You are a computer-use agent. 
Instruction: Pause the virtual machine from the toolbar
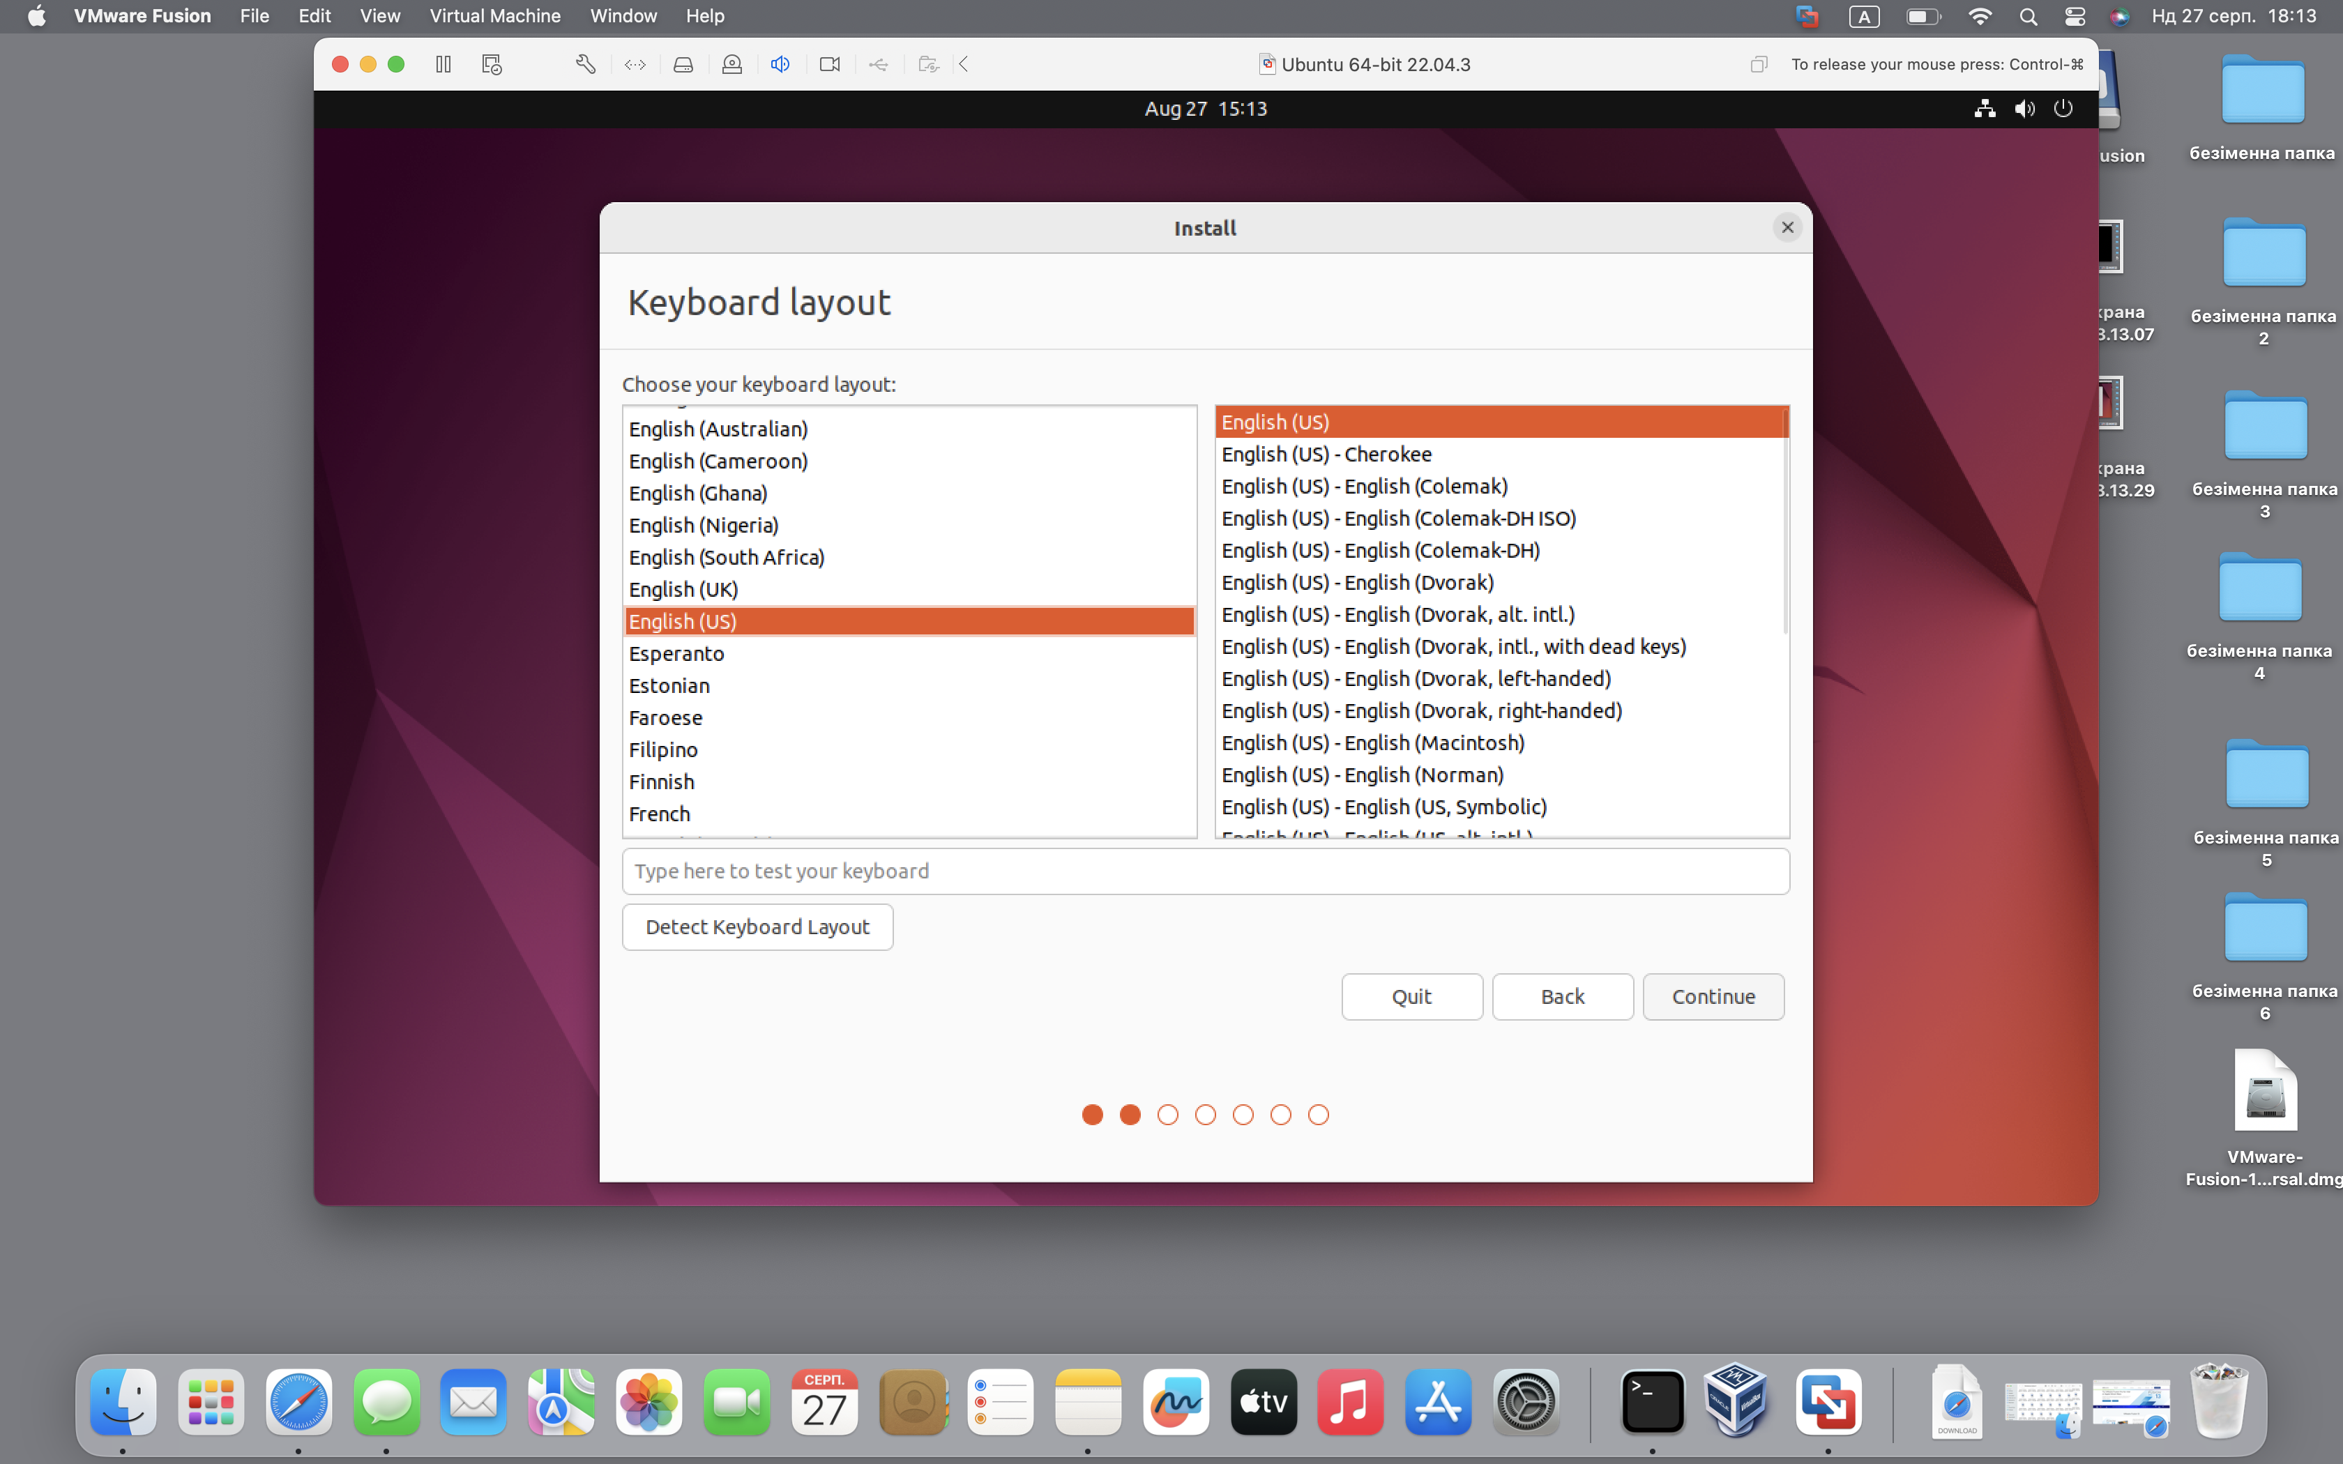(443, 64)
